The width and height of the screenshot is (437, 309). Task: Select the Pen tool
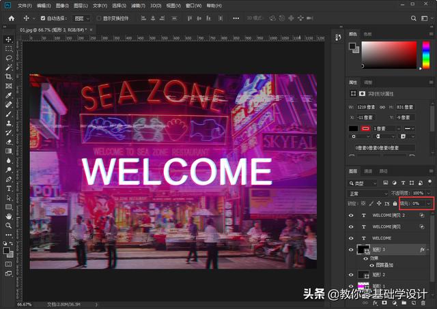(8, 179)
